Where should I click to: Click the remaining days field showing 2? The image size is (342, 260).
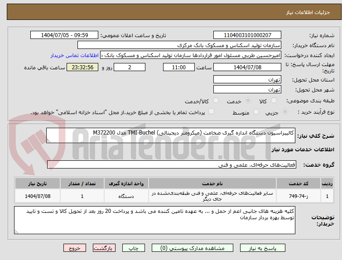[130, 67]
